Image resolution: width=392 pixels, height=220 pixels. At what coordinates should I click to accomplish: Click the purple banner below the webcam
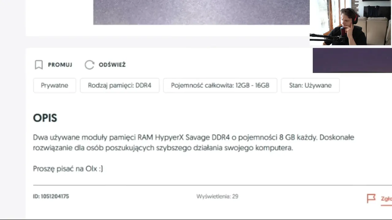tap(352, 61)
